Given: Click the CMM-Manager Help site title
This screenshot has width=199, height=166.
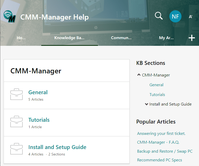Looking at the screenshot, I should (x=55, y=17).
